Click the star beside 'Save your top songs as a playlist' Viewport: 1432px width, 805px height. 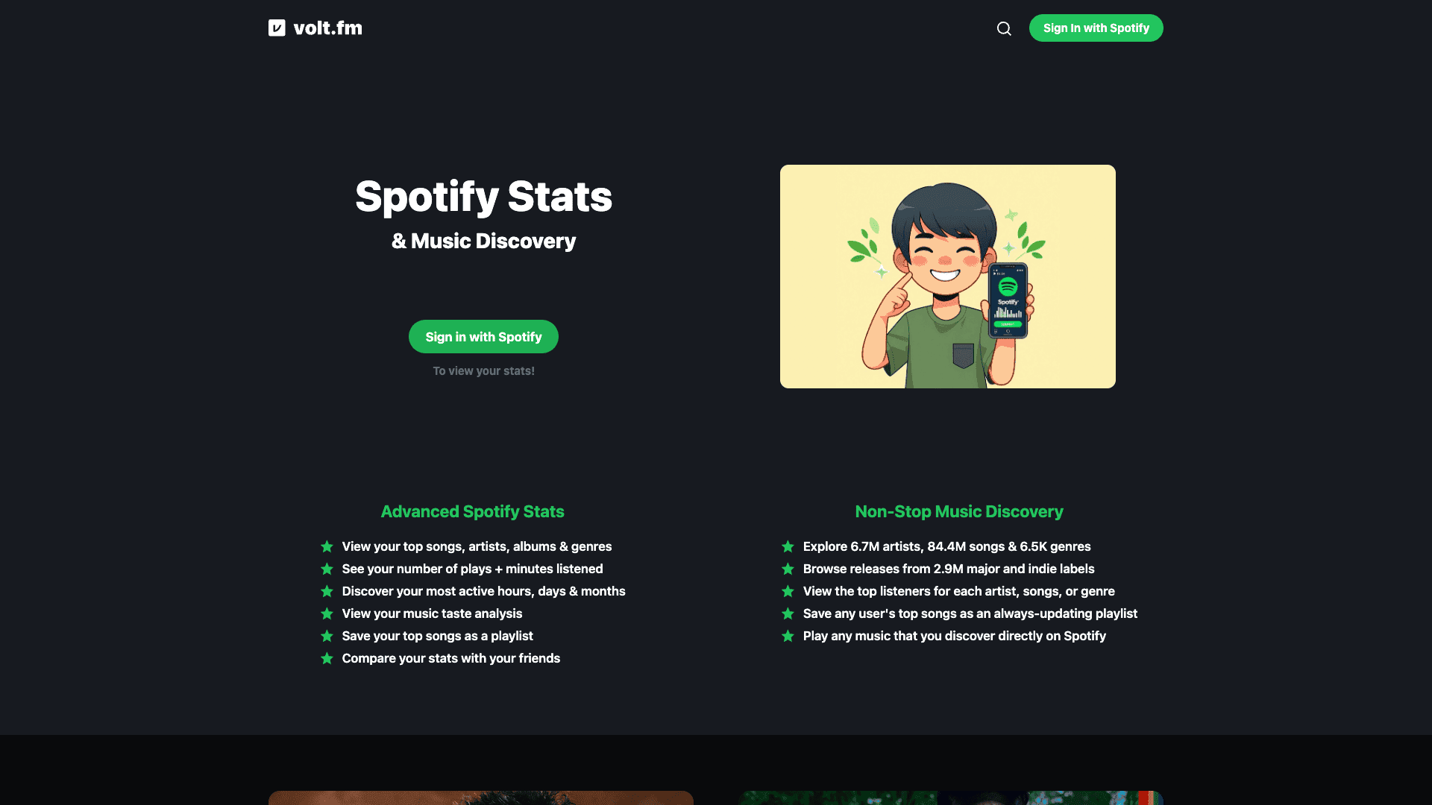pos(327,636)
